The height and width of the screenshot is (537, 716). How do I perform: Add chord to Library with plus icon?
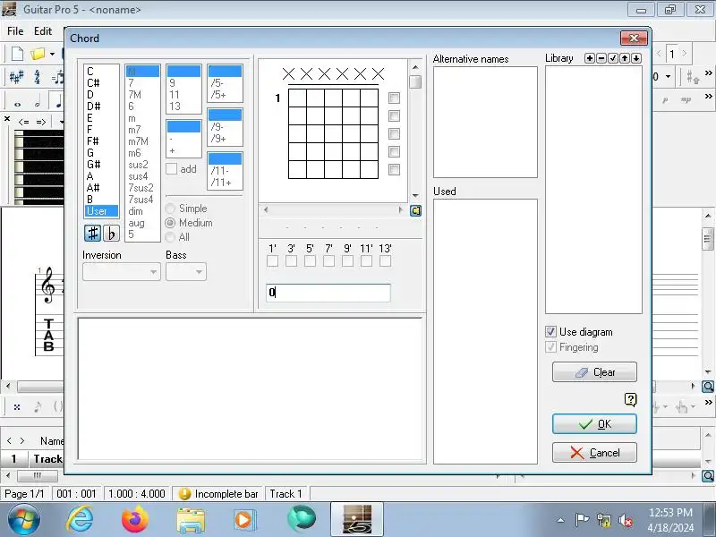[590, 58]
